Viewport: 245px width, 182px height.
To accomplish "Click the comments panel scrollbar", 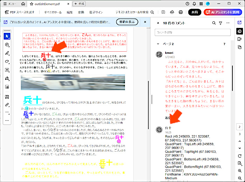I will 232,78.
